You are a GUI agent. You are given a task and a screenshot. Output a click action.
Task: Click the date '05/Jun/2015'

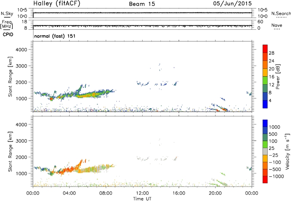pyautogui.click(x=232, y=4)
